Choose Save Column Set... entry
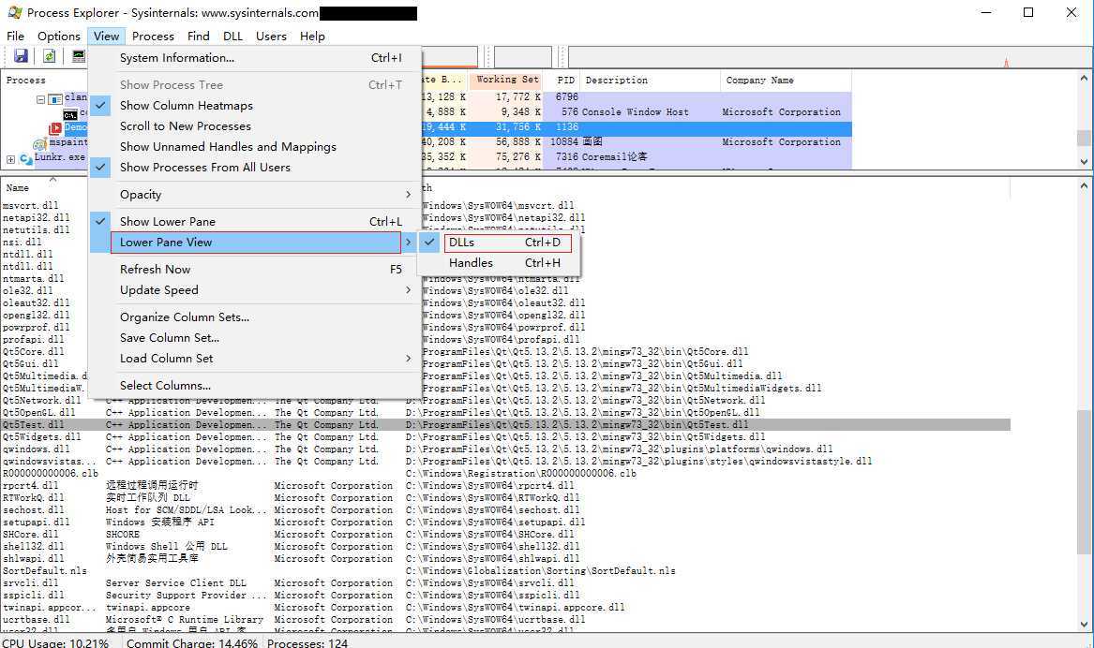Viewport: 1094px width, 648px height. click(255, 338)
